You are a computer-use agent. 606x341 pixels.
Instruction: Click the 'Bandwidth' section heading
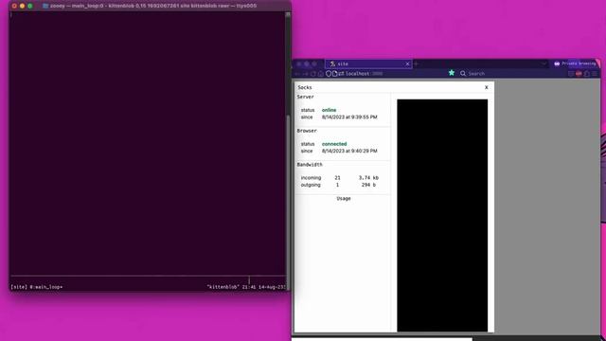point(310,165)
